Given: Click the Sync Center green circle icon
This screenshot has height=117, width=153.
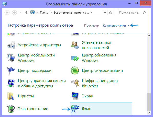Looking at the screenshot, I should pyautogui.click(x=75, y=71).
